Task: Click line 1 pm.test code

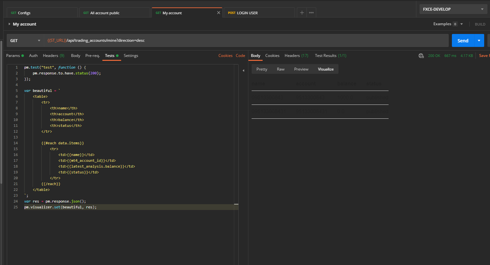Action: point(55,67)
